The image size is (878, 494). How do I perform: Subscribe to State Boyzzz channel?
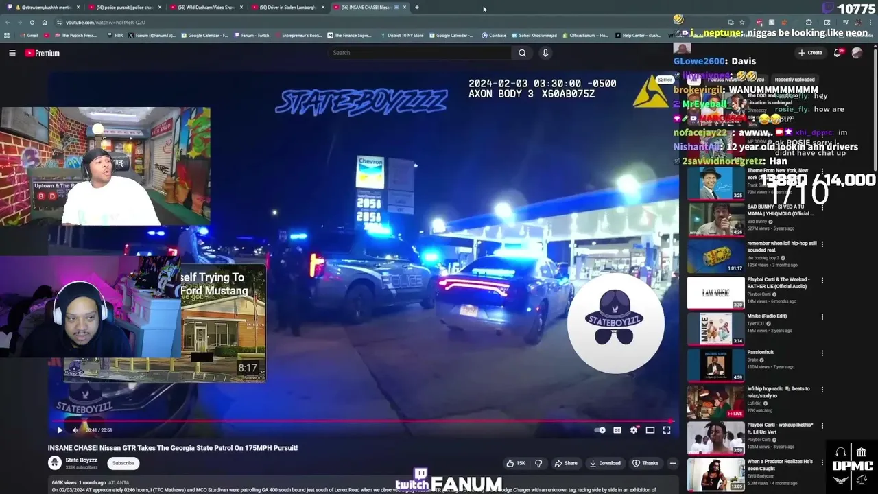pos(123,463)
